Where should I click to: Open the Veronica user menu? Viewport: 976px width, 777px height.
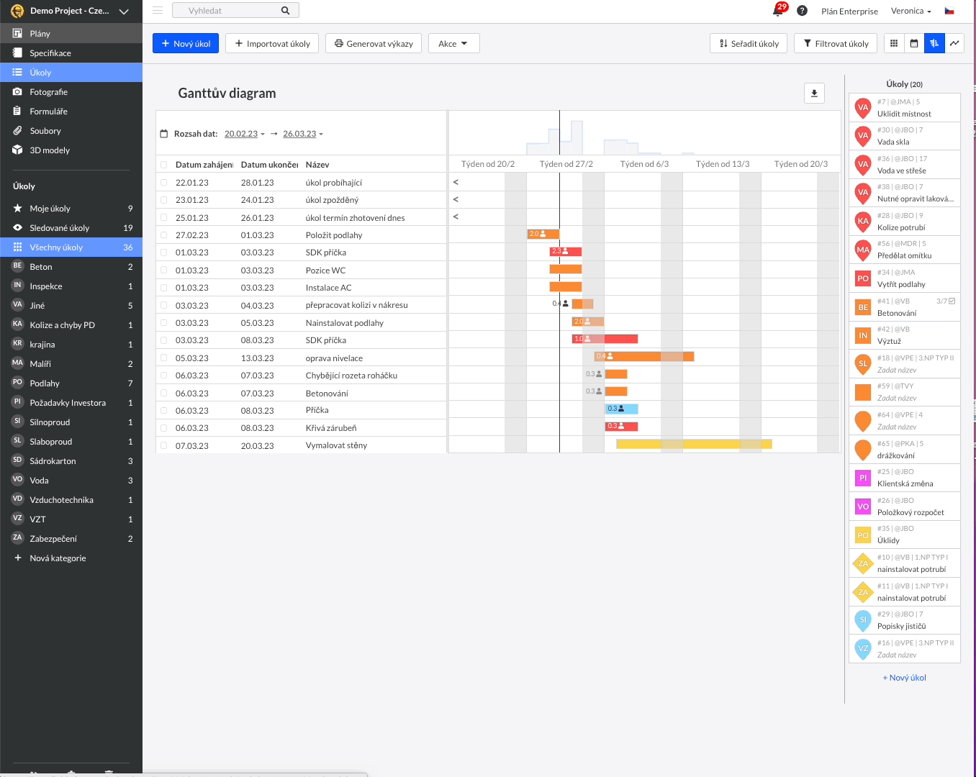(x=911, y=11)
